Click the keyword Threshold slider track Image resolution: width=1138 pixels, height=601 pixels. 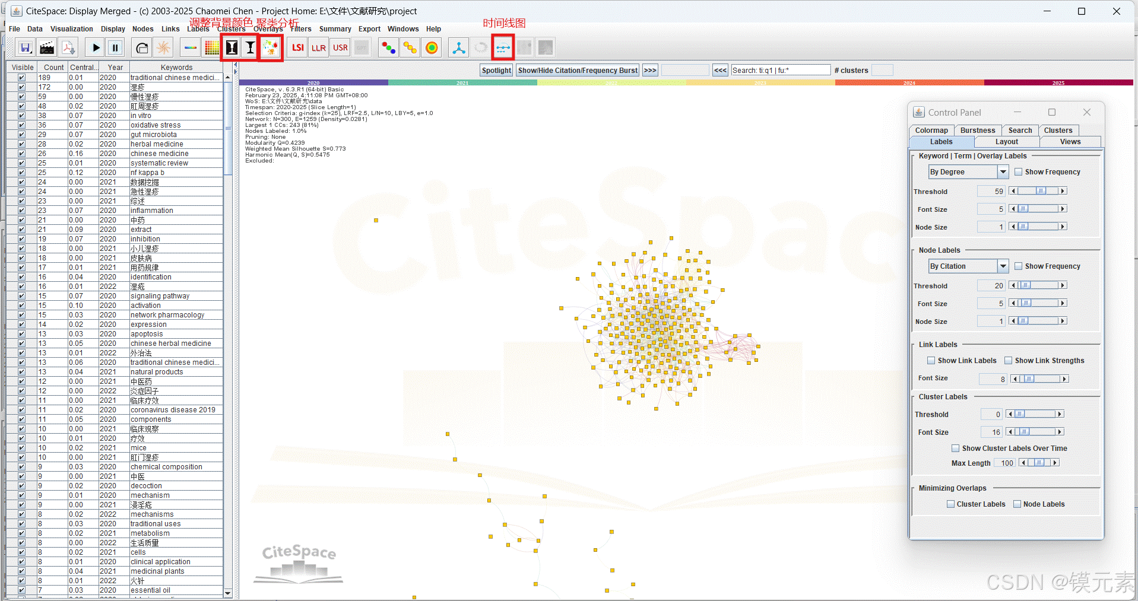(1038, 191)
